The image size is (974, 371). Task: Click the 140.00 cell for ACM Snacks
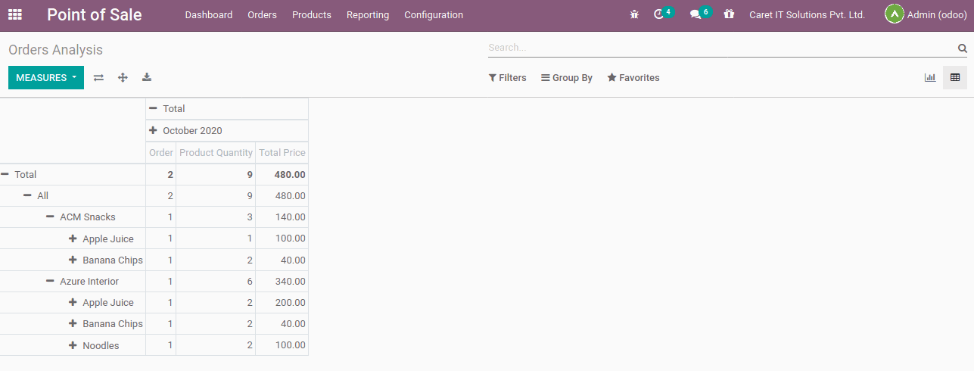(x=282, y=217)
